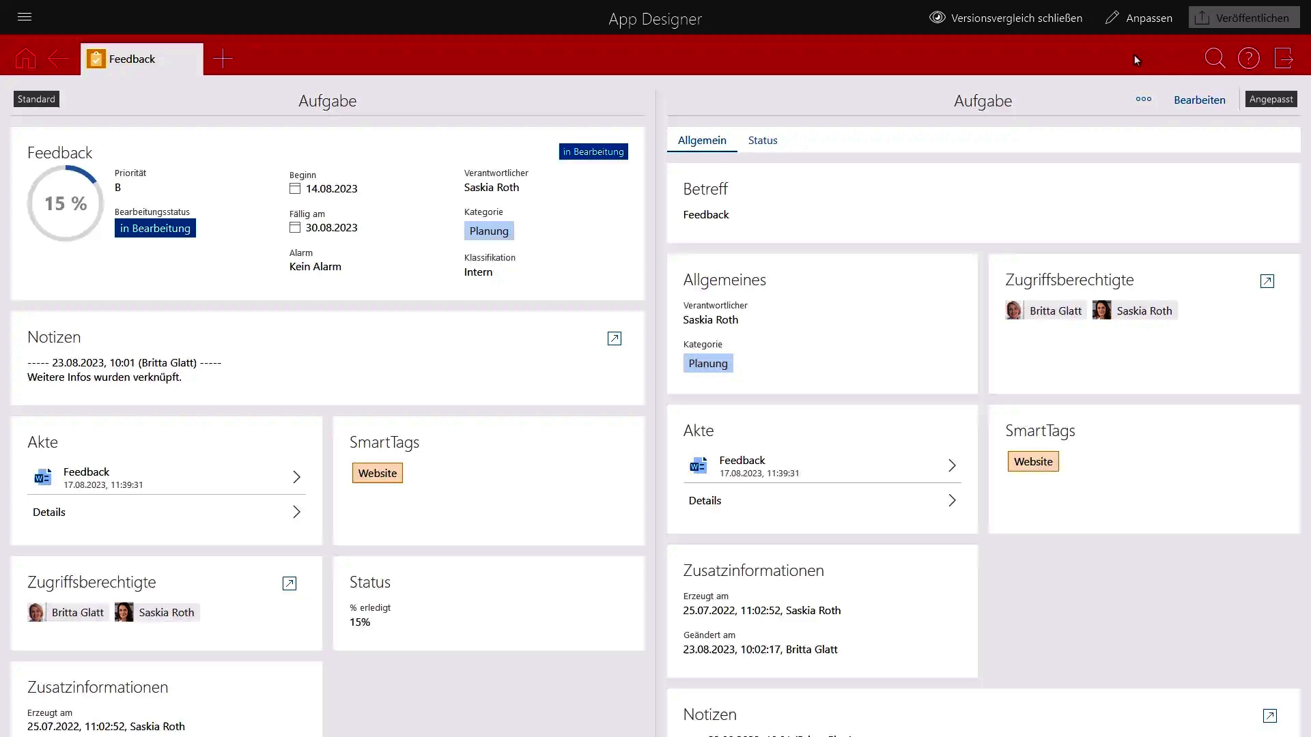
Task: Click the 15 % progress circle
Action: (x=66, y=203)
